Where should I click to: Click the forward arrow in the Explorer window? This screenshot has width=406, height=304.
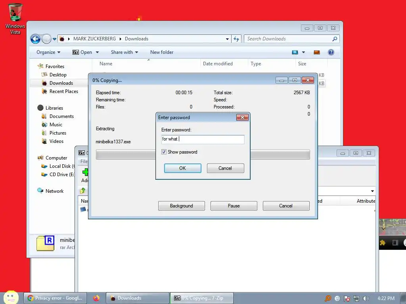tap(47, 39)
